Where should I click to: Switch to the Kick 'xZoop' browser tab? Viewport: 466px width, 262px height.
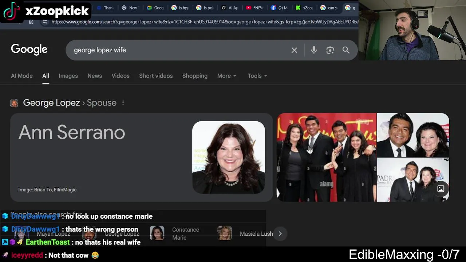(x=304, y=8)
